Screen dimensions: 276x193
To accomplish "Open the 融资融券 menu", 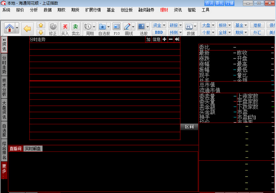I will (x=147, y=10).
